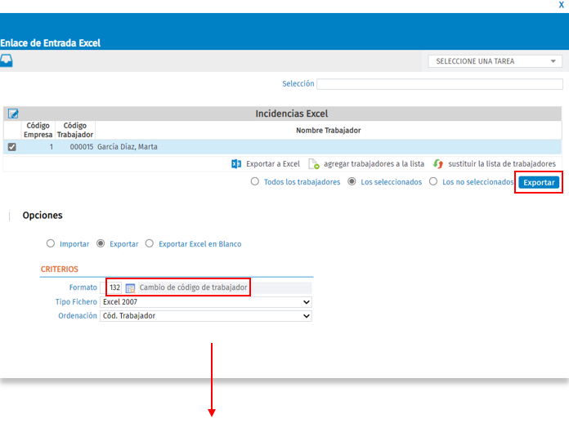Choose the Exportar option radio

(x=101, y=243)
